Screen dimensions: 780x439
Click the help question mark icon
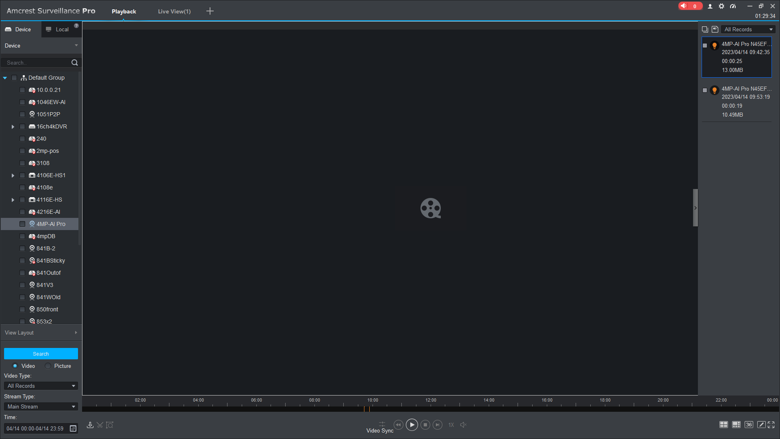click(x=76, y=26)
